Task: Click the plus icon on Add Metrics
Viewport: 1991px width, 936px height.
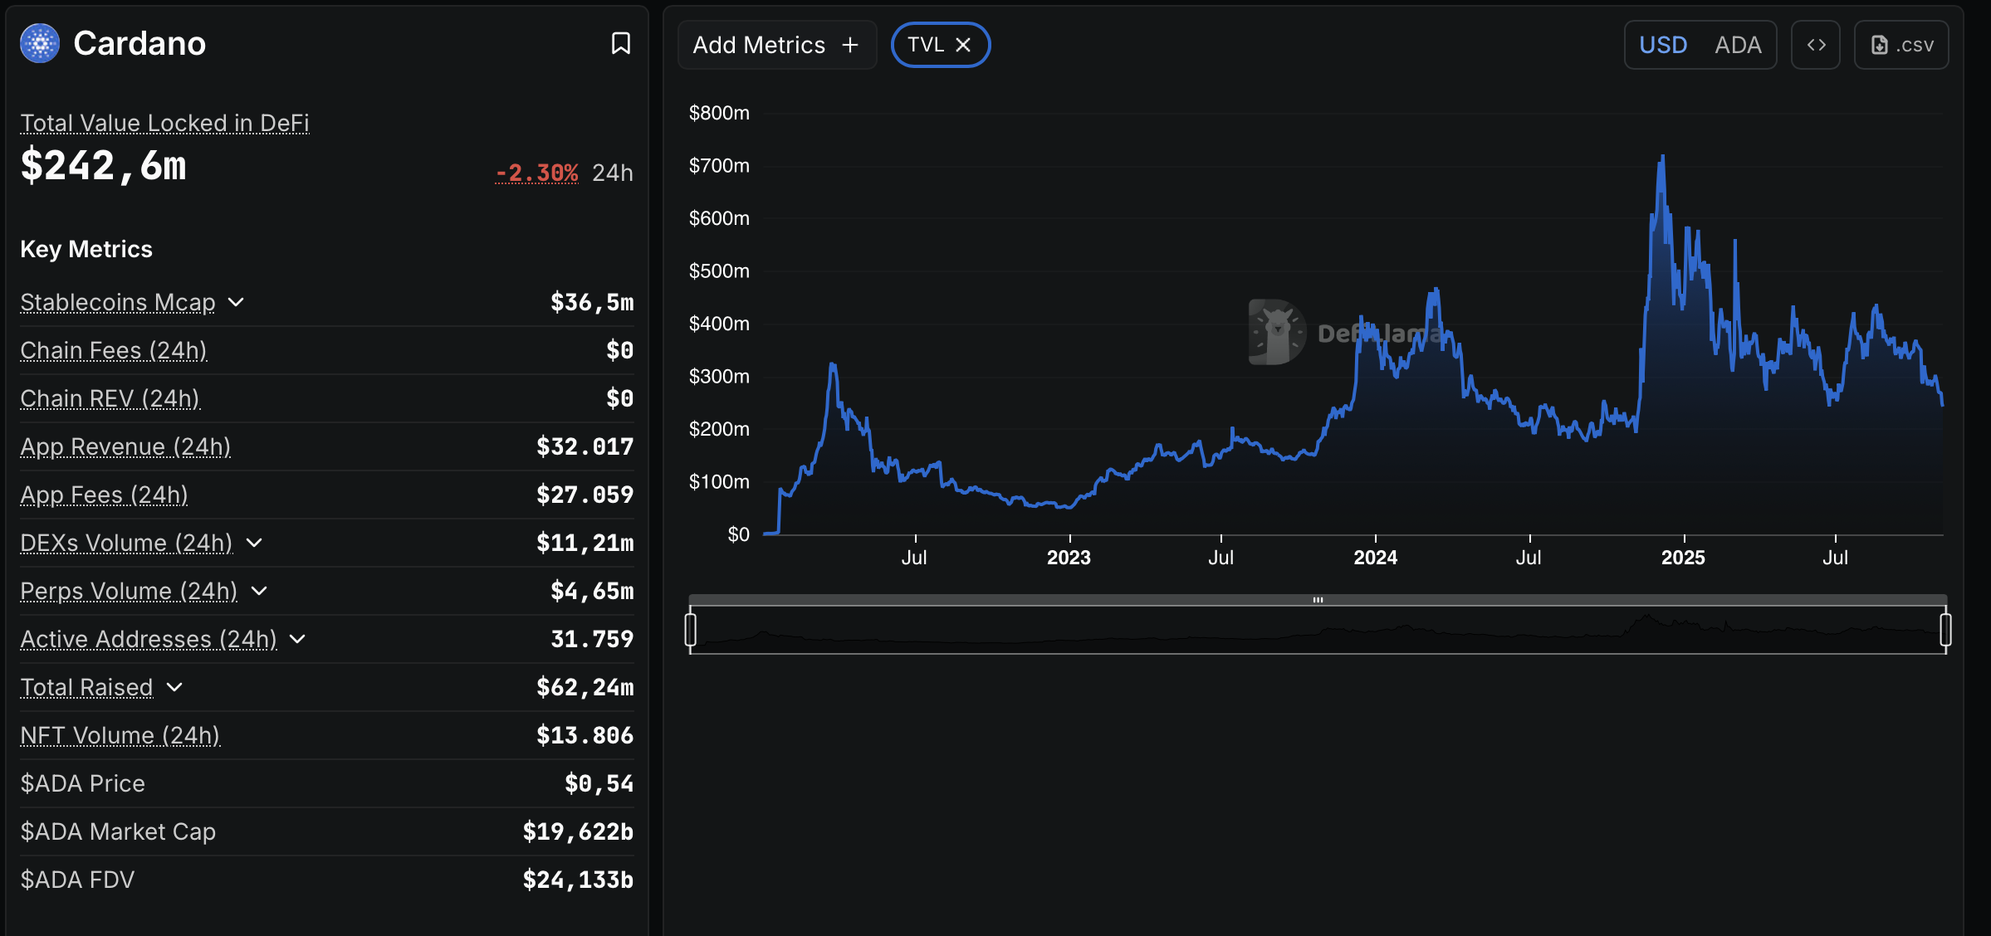Action: [x=850, y=45]
